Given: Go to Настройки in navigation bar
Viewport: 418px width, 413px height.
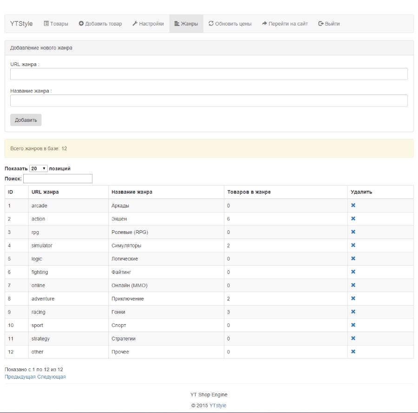Looking at the screenshot, I should (148, 24).
